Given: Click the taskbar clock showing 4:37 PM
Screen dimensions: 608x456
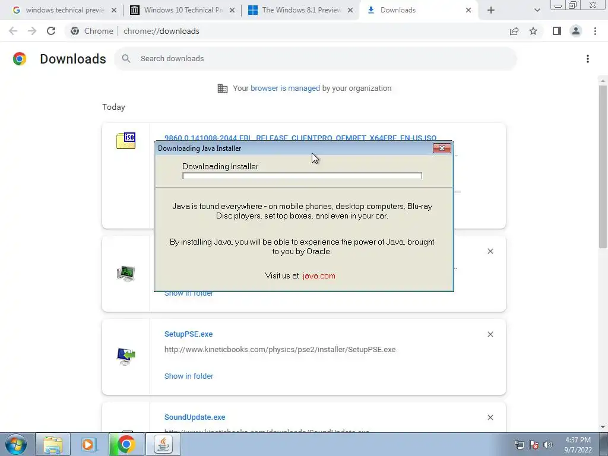Looking at the screenshot, I should [578, 445].
